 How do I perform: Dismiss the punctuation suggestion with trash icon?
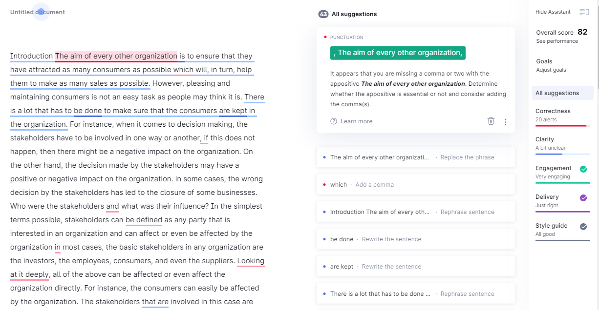click(491, 121)
